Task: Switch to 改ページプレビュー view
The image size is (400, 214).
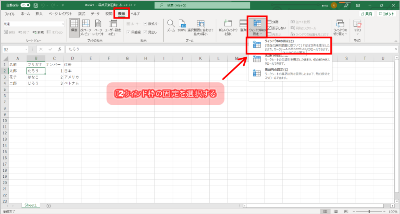Action: point(86,27)
